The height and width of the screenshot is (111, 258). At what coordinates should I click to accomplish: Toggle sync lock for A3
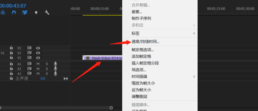tap(29, 73)
